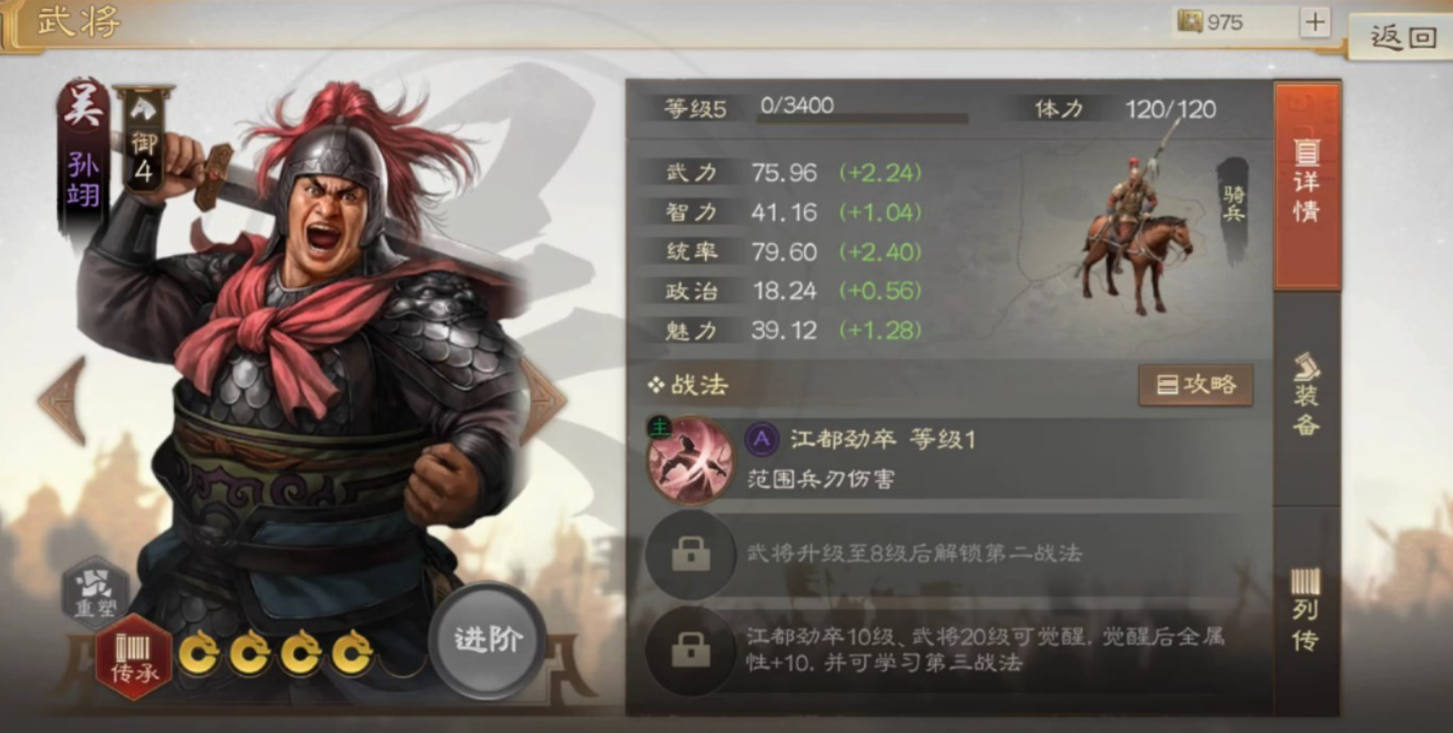This screenshot has height=733, width=1453.
Task: Click the level experience progress bar
Action: click(862, 117)
